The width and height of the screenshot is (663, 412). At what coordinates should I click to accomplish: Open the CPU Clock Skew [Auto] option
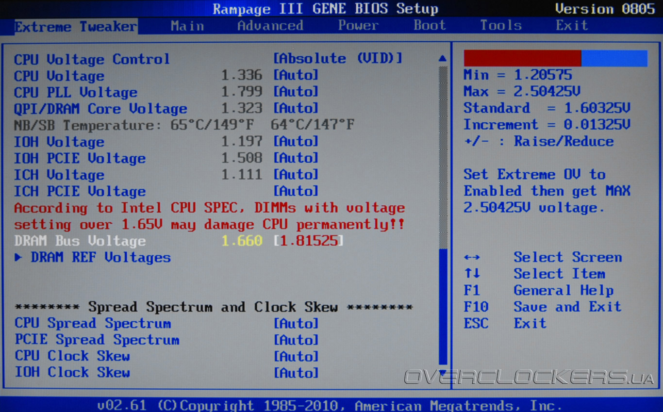click(x=296, y=356)
